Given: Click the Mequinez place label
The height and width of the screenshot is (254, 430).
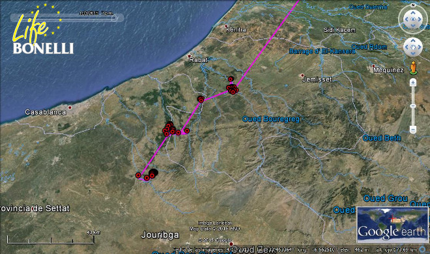Looking at the screenshot, I should click(388, 70).
